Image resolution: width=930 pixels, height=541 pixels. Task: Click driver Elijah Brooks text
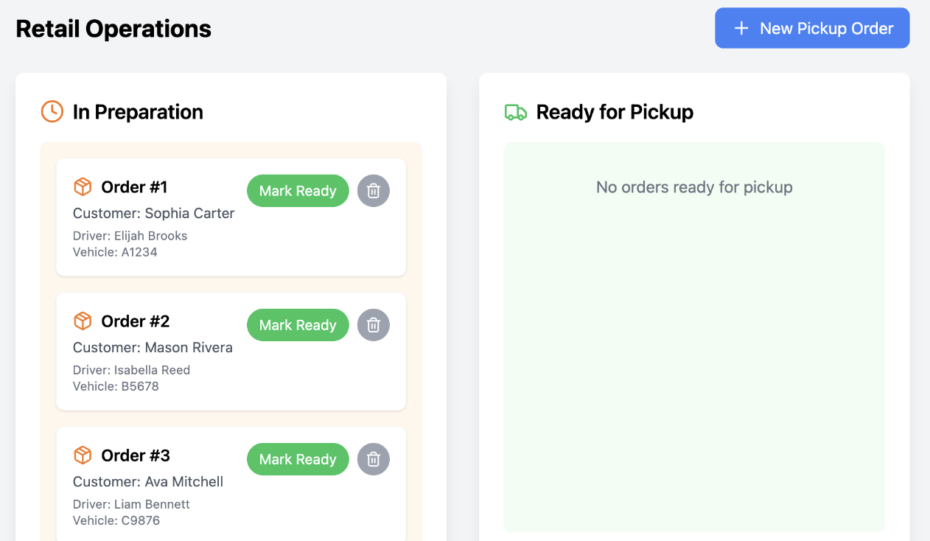point(150,236)
